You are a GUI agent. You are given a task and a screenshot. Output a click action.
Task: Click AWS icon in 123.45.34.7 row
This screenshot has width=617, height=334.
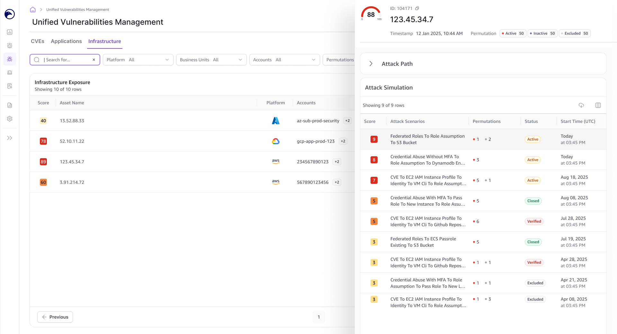(276, 162)
